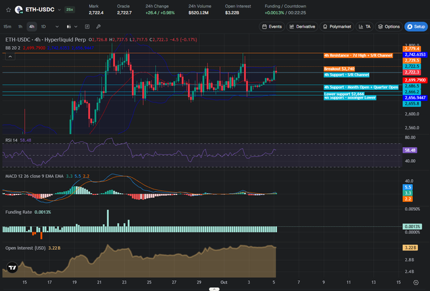This screenshot has height=291, width=430.
Task: Click the 21 date on time axis
Action: coord(99,282)
